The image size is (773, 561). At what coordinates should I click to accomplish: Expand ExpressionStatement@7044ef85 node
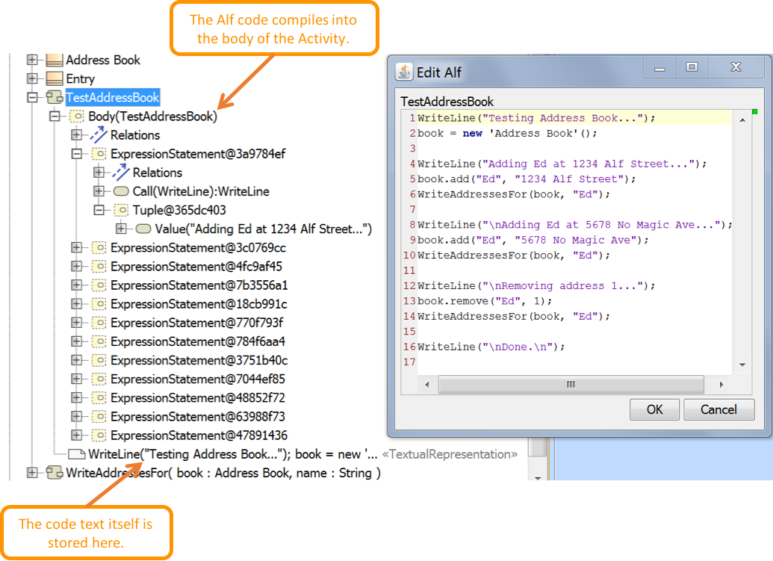[76, 379]
